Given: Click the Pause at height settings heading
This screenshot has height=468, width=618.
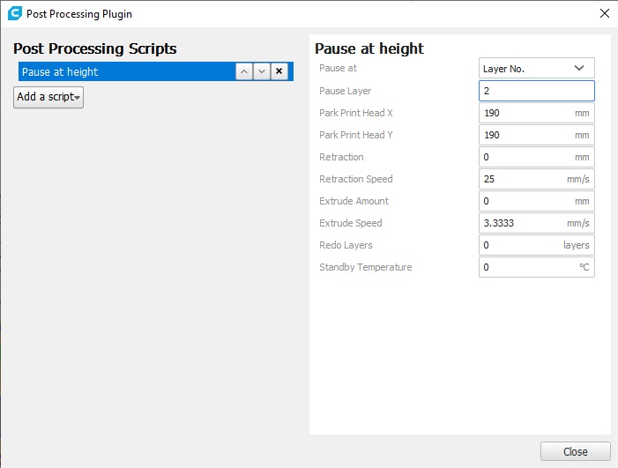Looking at the screenshot, I should click(x=369, y=48).
